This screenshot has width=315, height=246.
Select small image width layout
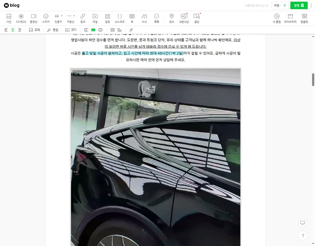86,30
